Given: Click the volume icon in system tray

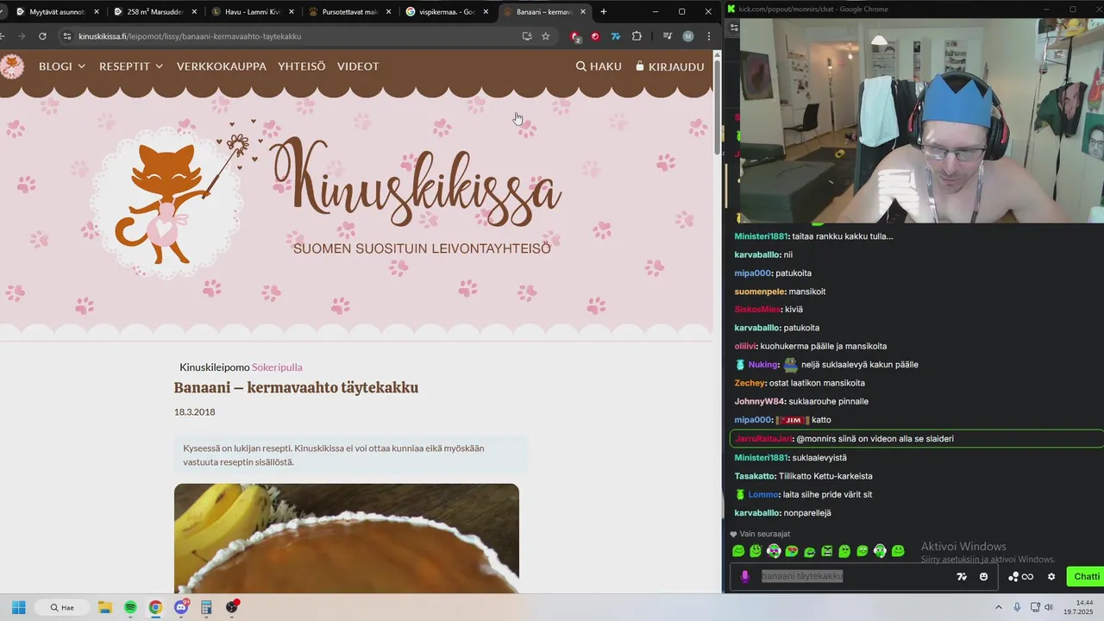Looking at the screenshot, I should pyautogui.click(x=1049, y=607).
